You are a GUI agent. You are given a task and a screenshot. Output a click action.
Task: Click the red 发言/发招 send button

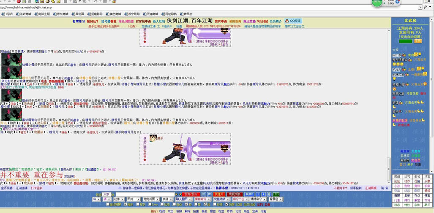point(191,194)
